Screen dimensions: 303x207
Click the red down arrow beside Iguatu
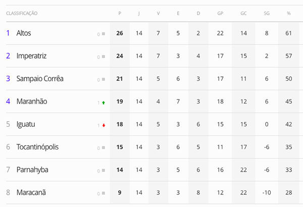tap(104, 125)
